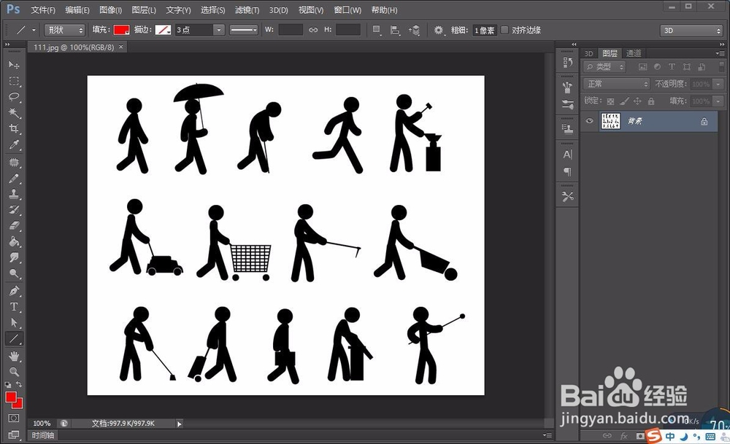Toggle pixel layer filter
Viewport: 730px width, 444px height.
(x=642, y=67)
